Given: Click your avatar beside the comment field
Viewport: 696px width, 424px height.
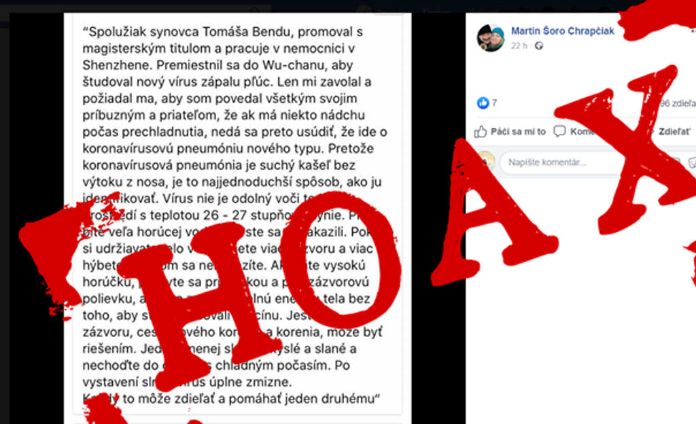Looking at the screenshot, I should click(486, 162).
